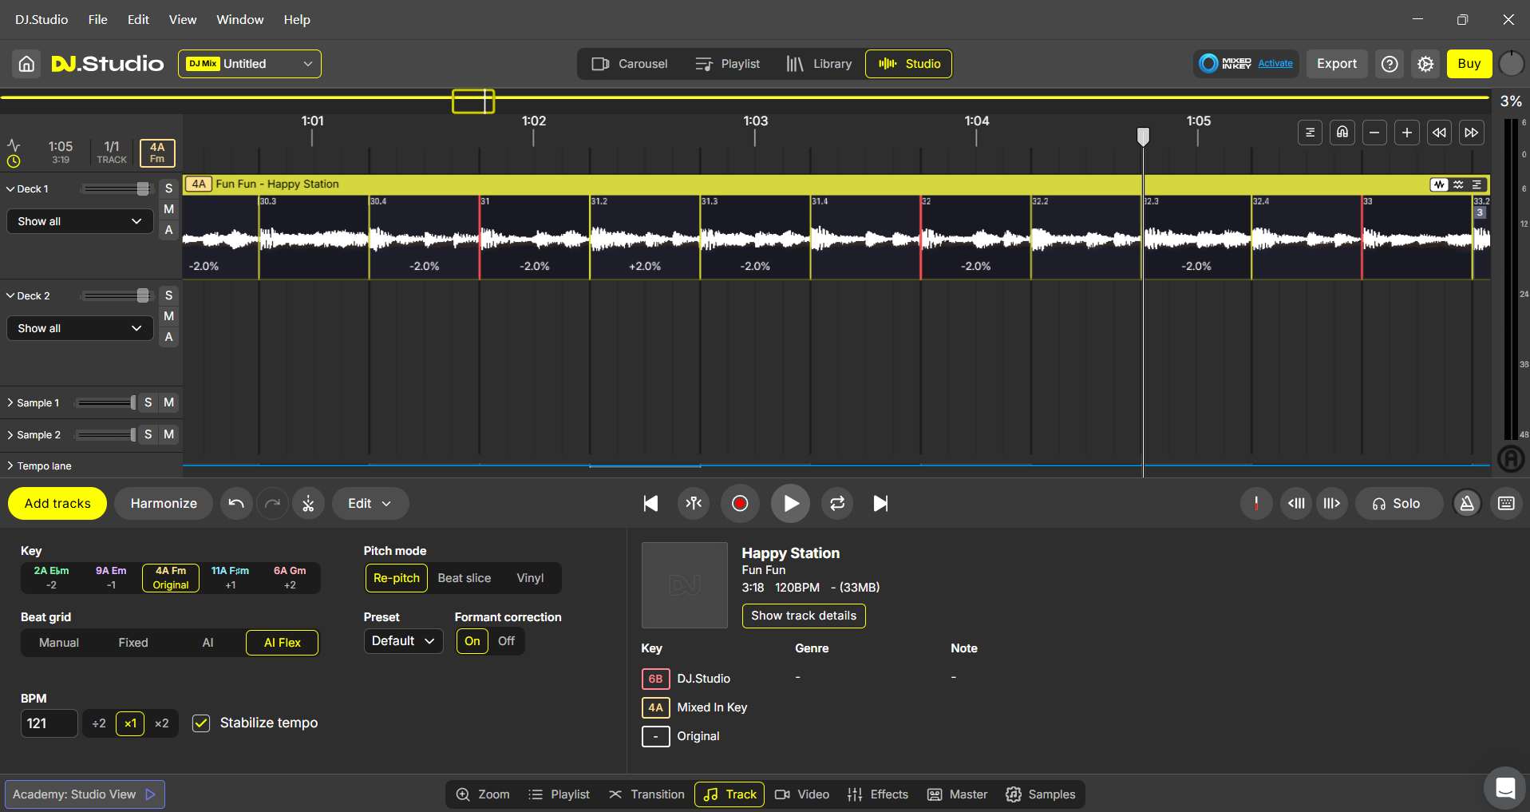Open Deck 2 Show all dropdown
The image size is (1530, 812).
(79, 328)
